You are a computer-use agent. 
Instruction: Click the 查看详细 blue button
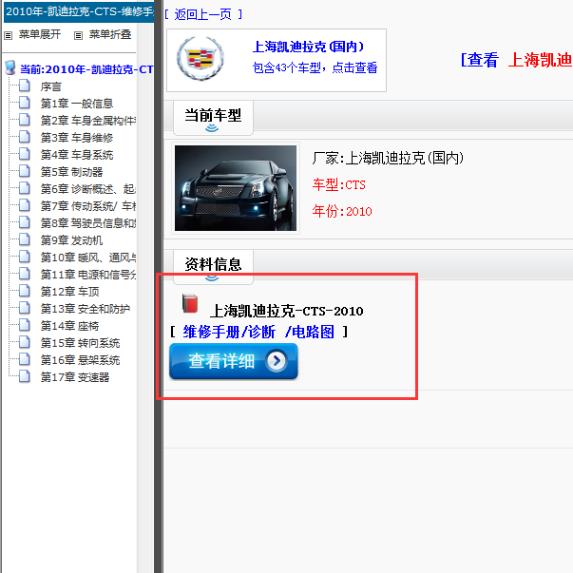[233, 361]
